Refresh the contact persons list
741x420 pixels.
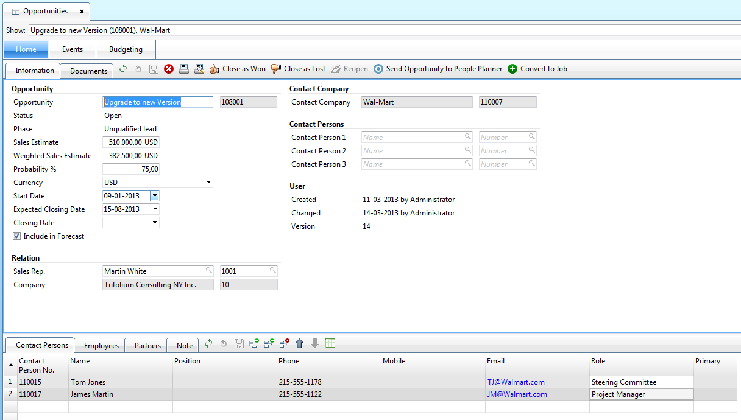(208, 344)
